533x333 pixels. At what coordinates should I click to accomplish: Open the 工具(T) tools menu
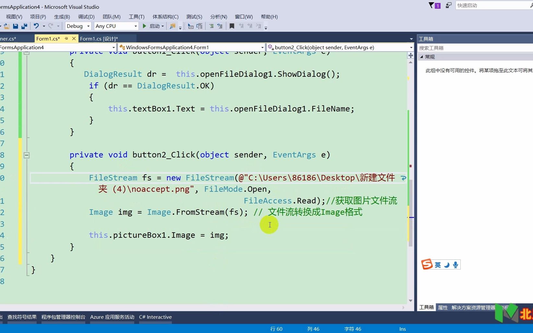136,17
